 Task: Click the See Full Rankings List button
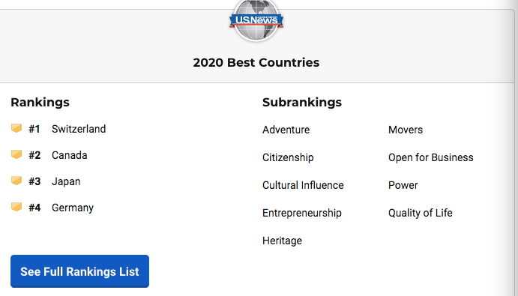coord(79,271)
